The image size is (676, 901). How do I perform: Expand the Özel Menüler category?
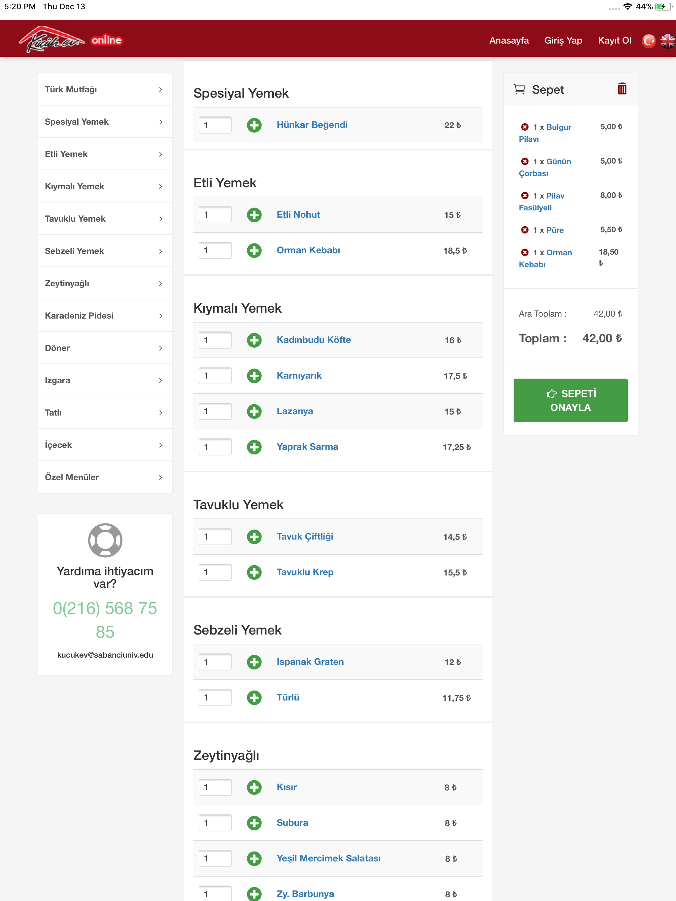(105, 477)
